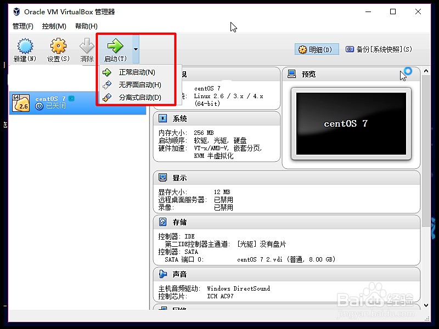Image resolution: width=439 pixels, height=329 pixels.
Task: Click the Audio (声音) speaker icon
Action: pyautogui.click(x=162, y=274)
